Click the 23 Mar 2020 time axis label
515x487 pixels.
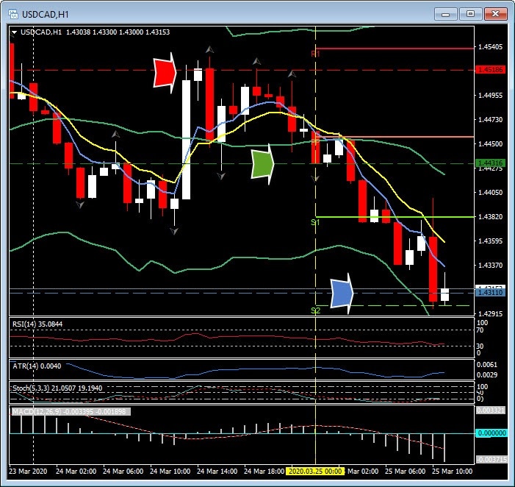tap(28, 472)
